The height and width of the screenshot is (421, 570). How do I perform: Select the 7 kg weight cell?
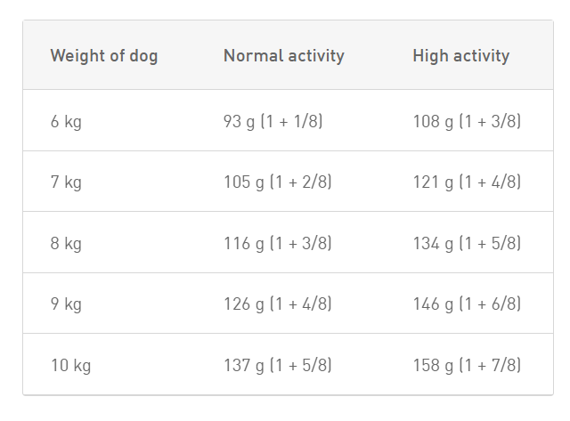coord(66,182)
